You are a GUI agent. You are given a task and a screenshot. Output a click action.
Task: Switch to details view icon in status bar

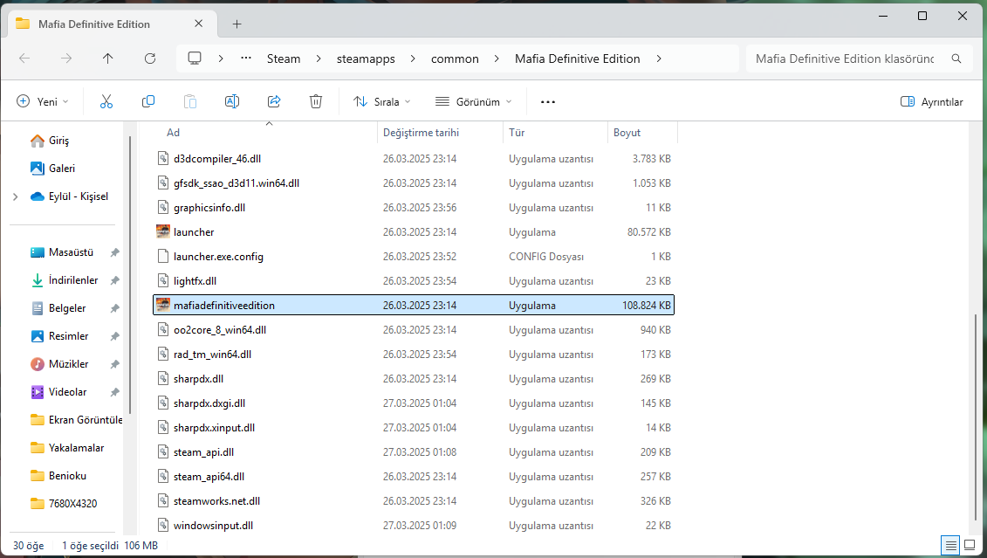[x=951, y=545]
